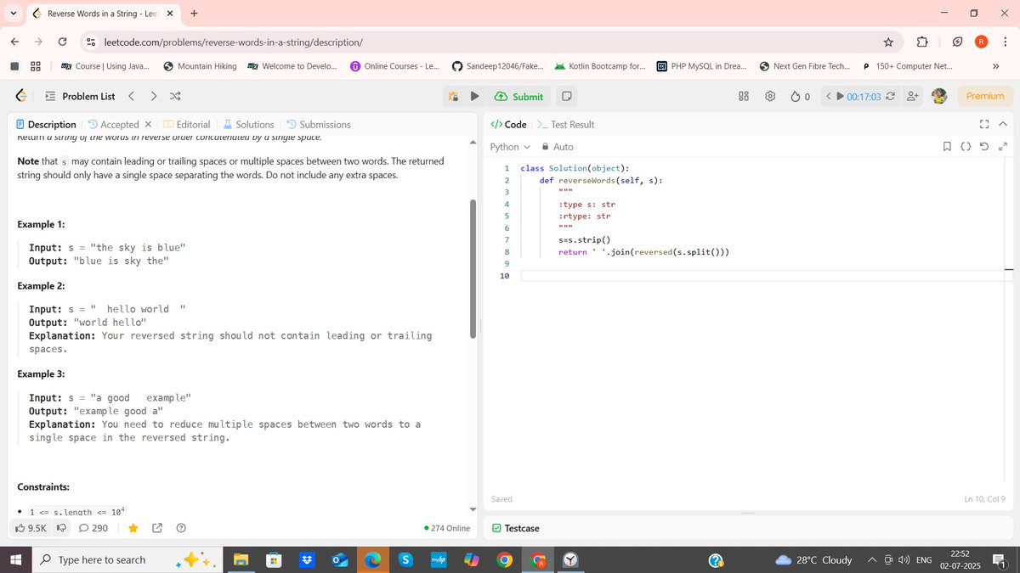The width and height of the screenshot is (1020, 573).
Task: Open the Windows Start menu
Action: [15, 559]
